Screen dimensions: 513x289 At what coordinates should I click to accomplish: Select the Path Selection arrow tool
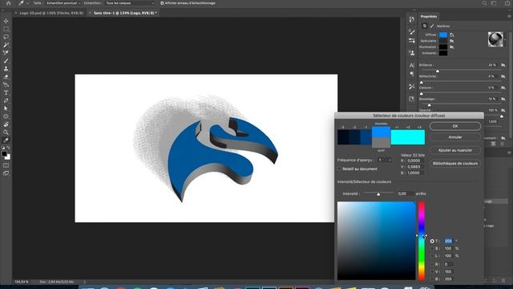click(6, 108)
